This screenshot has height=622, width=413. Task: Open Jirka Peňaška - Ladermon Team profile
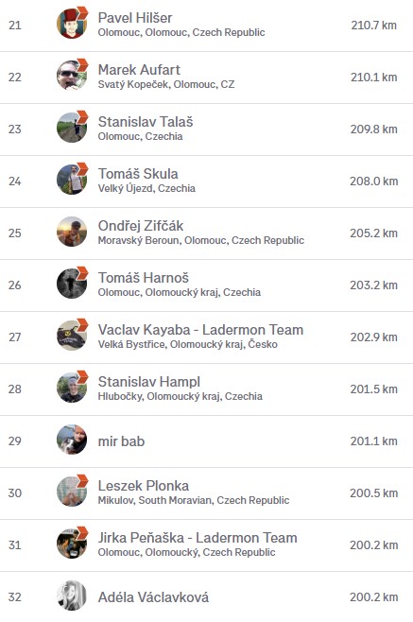click(x=198, y=538)
